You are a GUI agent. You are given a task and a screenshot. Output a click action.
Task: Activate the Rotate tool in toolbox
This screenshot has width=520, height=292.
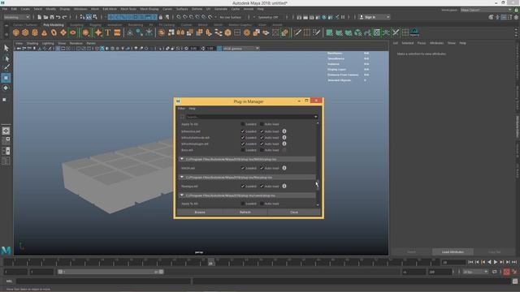pos(6,88)
